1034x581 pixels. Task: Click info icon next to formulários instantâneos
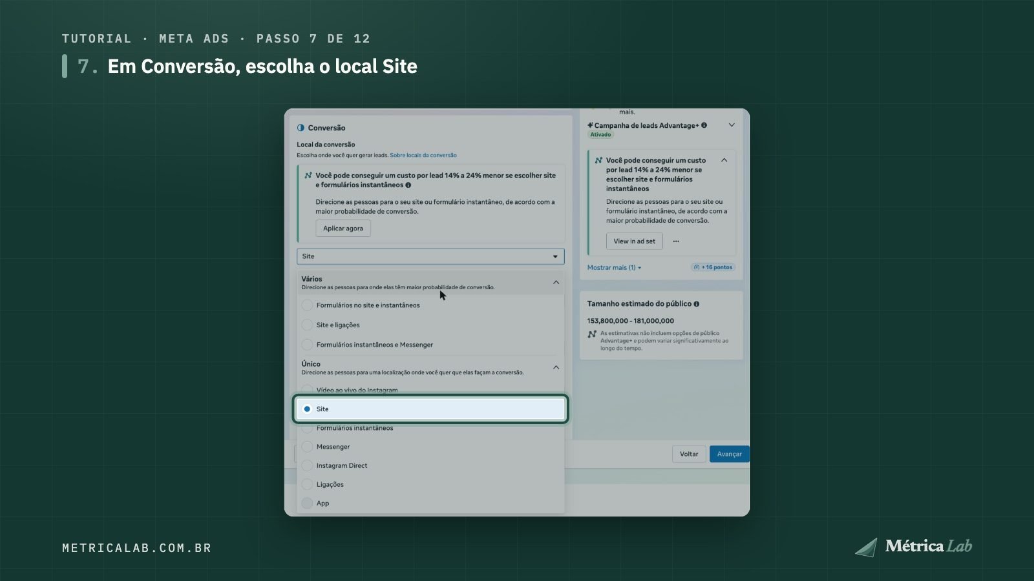[408, 185]
